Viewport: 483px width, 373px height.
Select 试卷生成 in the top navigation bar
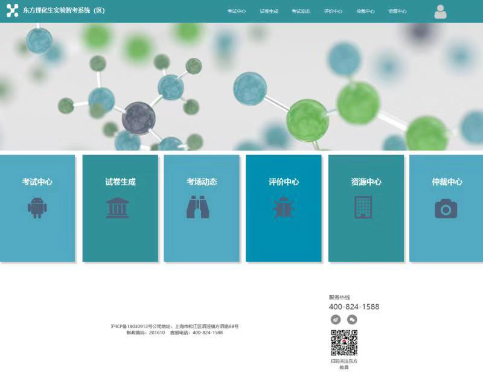[x=269, y=11]
